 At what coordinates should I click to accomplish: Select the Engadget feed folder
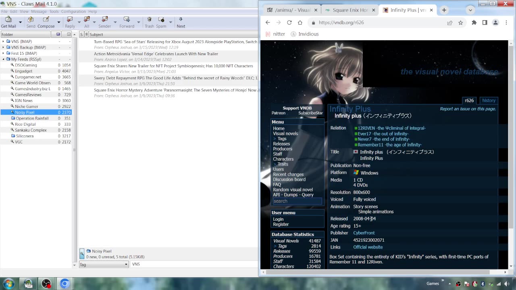(x=23, y=71)
